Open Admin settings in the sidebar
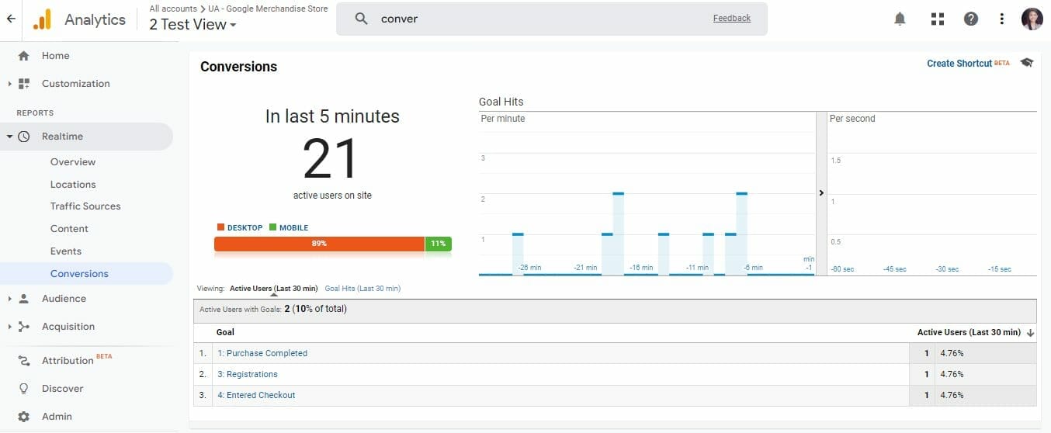This screenshot has width=1051, height=433. click(x=57, y=417)
